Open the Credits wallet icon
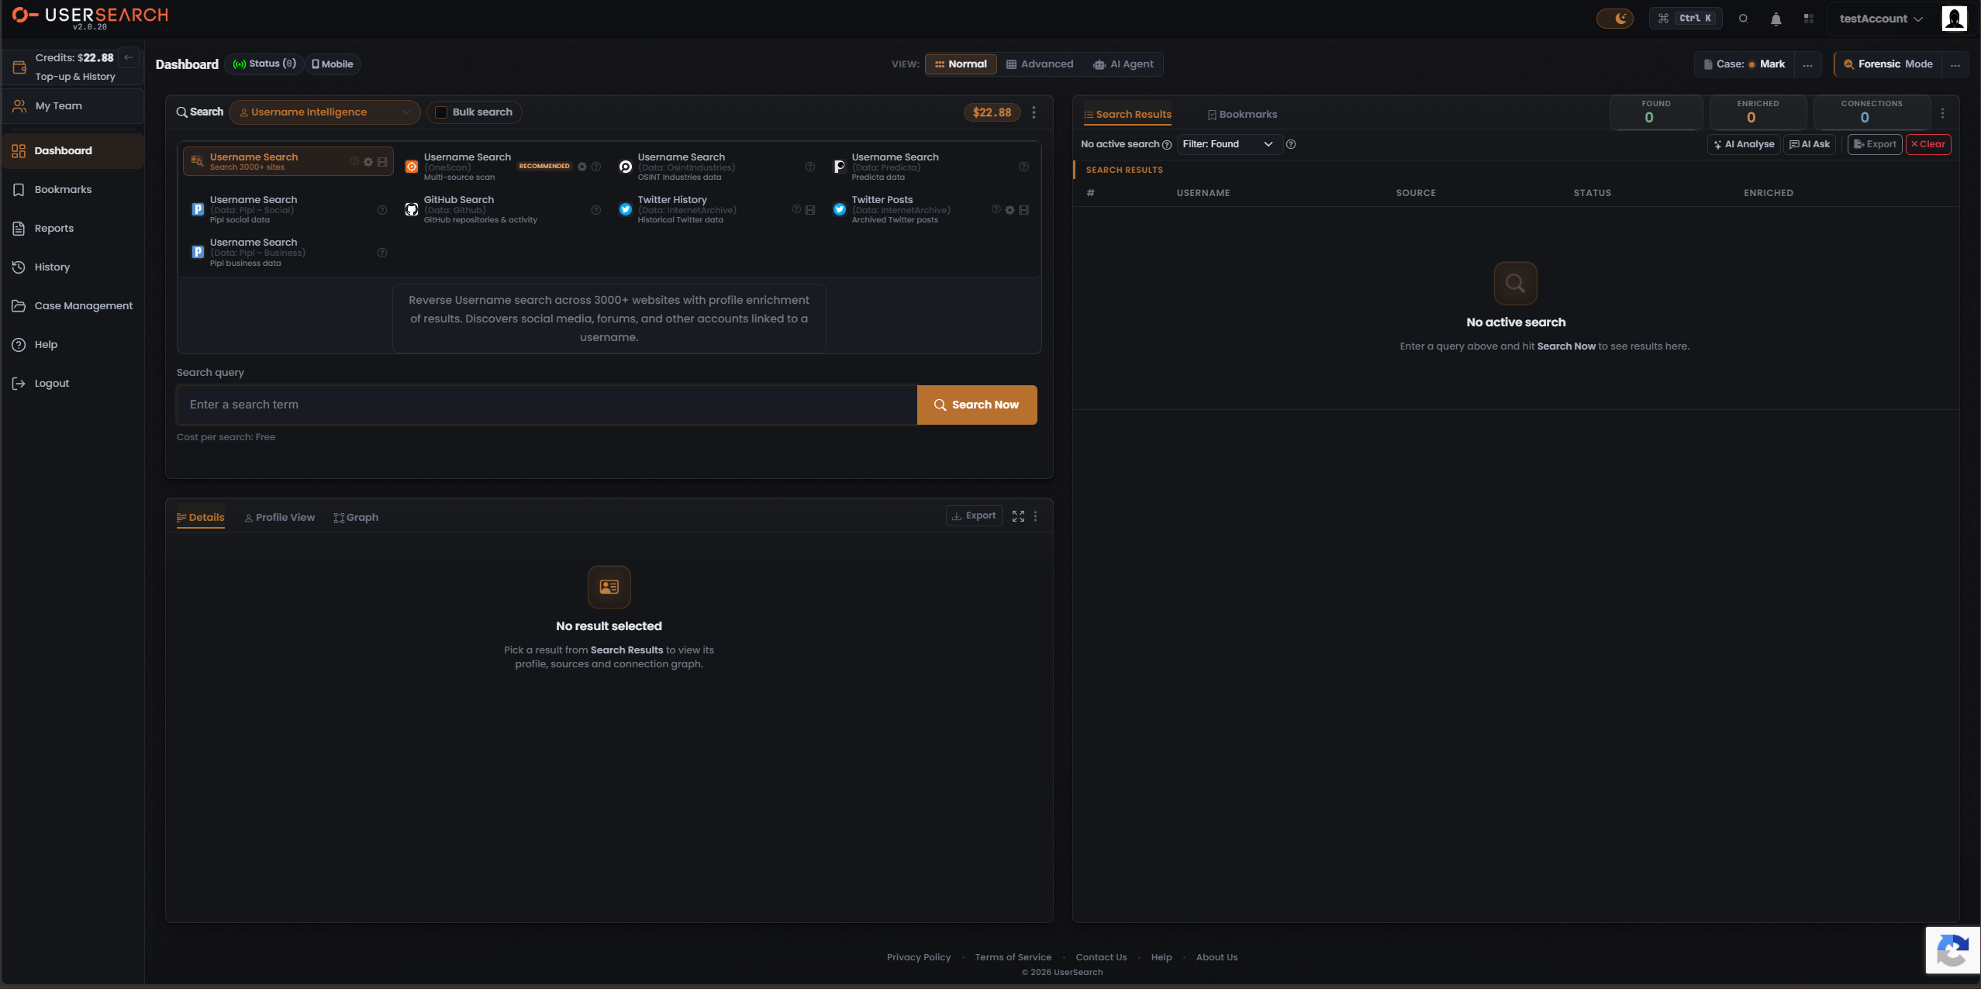 pyautogui.click(x=19, y=67)
